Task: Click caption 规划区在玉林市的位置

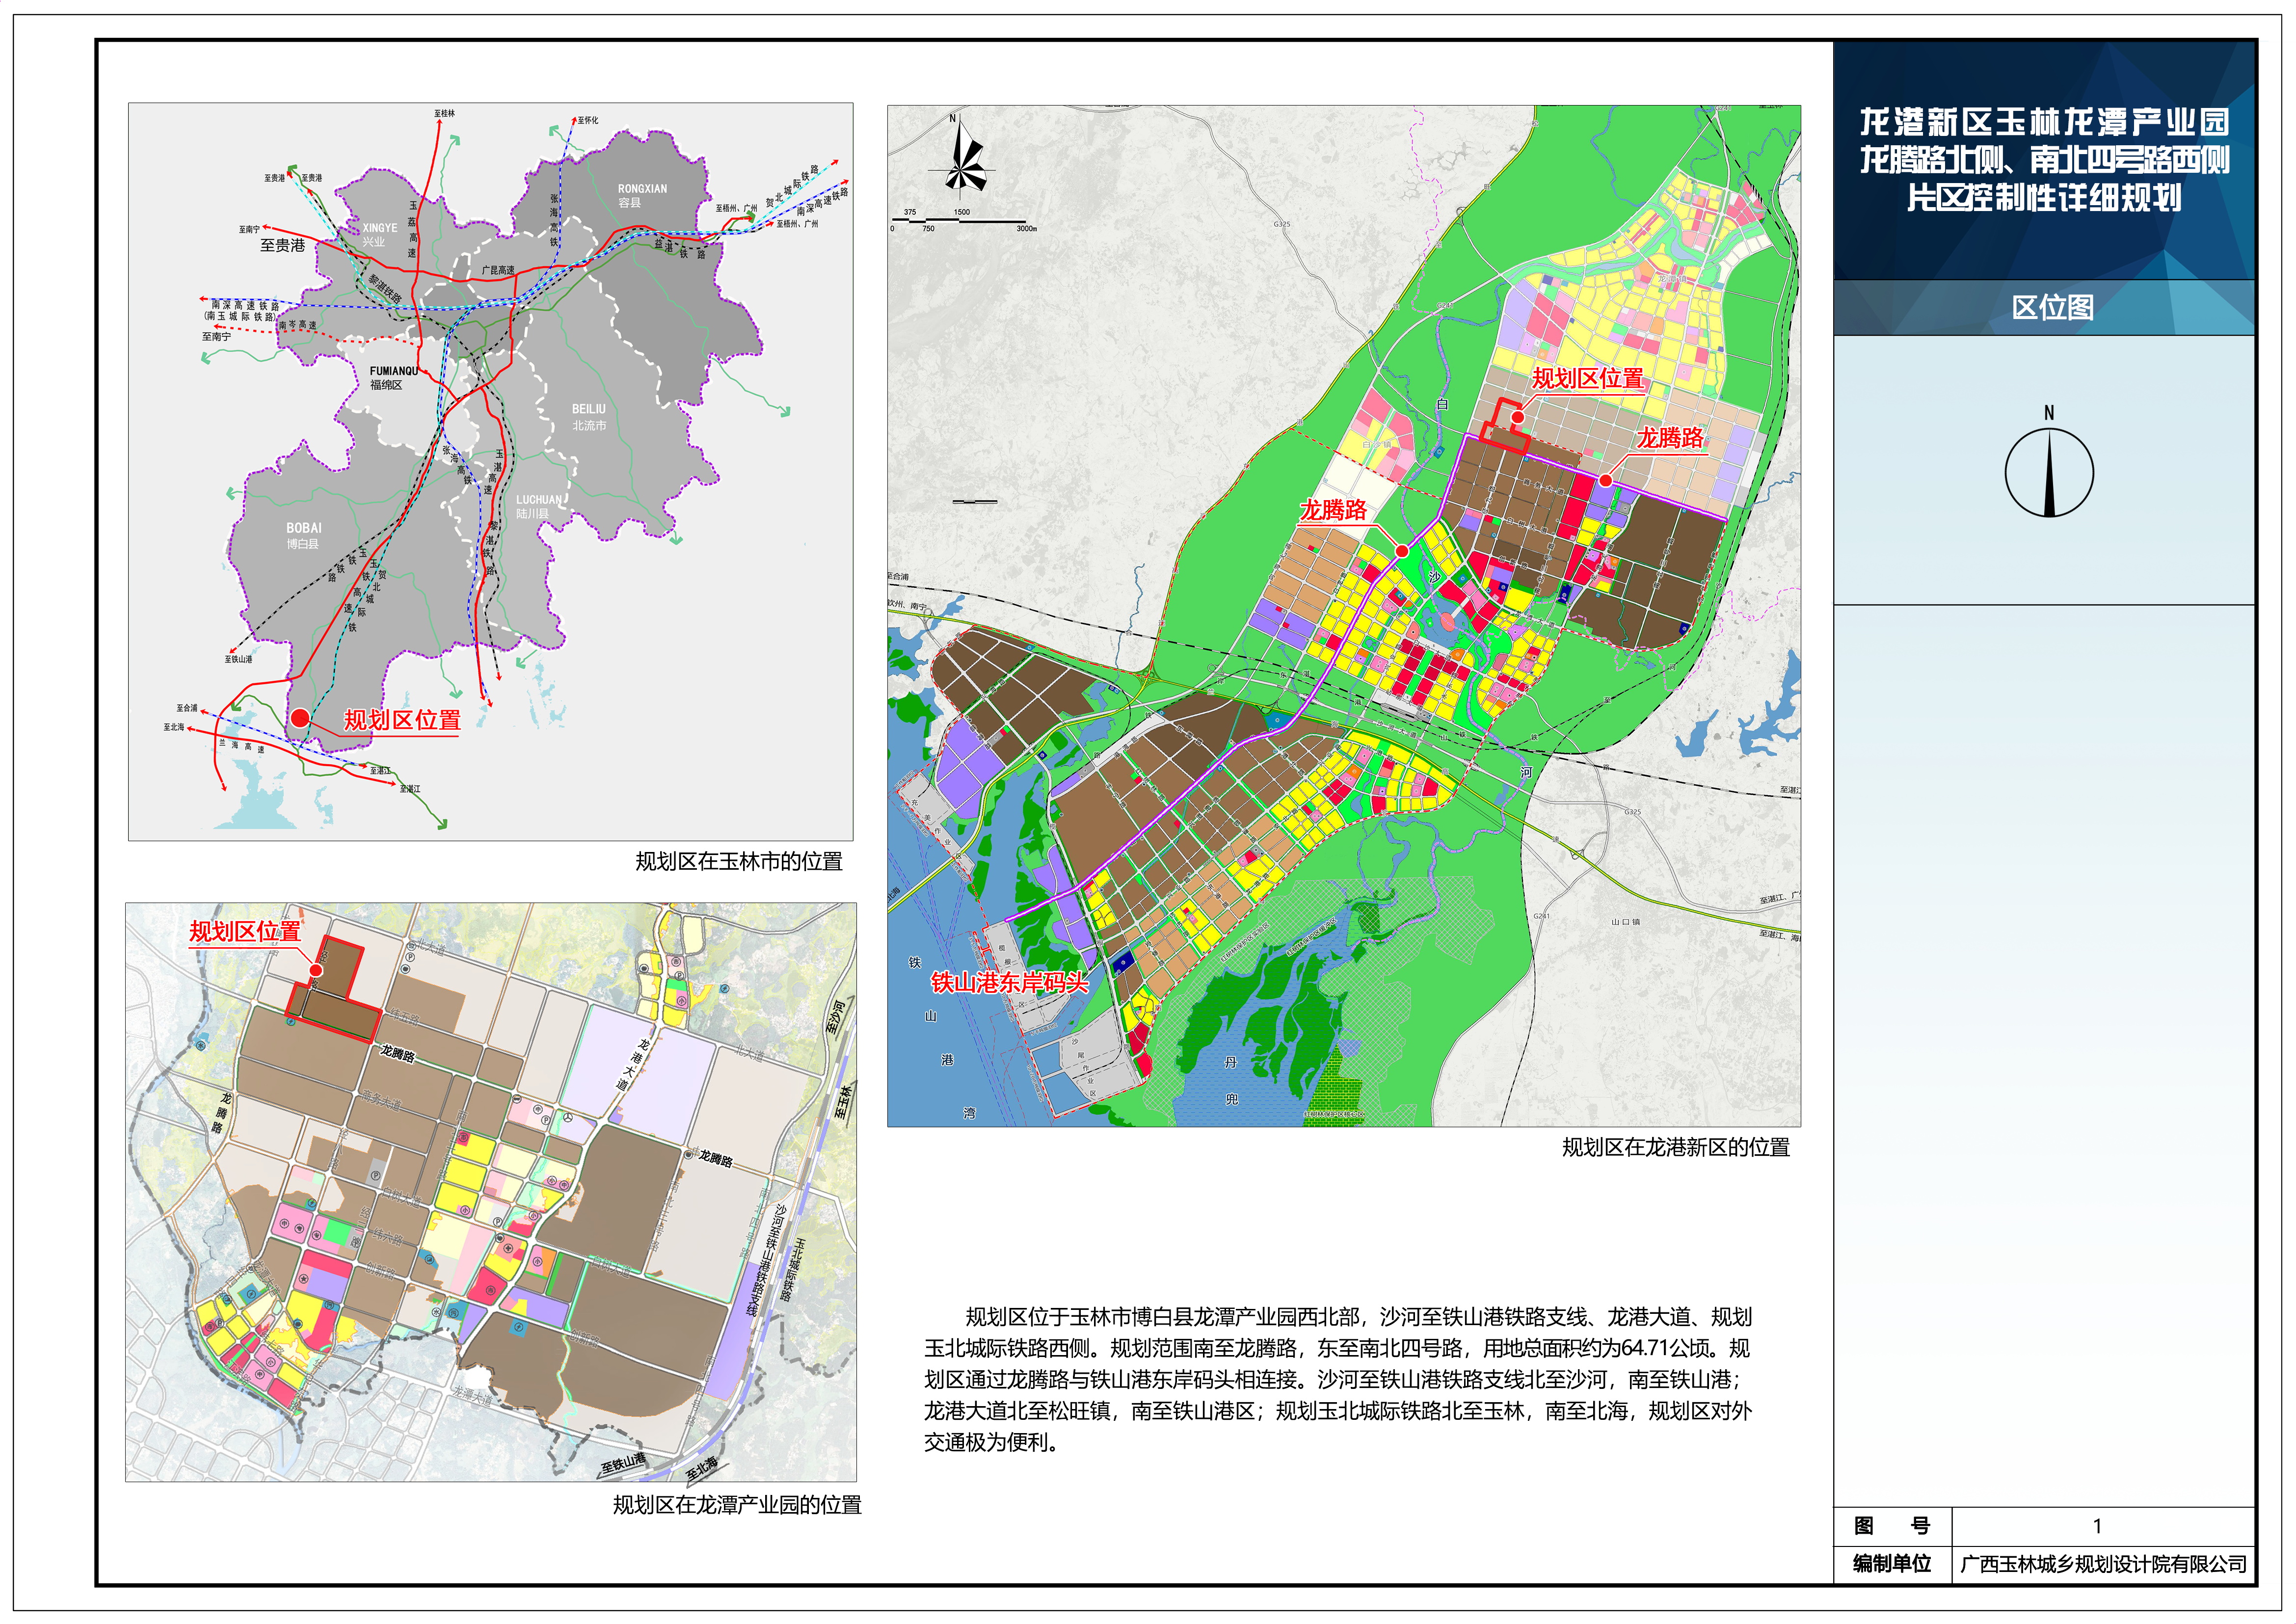Action: point(738,861)
